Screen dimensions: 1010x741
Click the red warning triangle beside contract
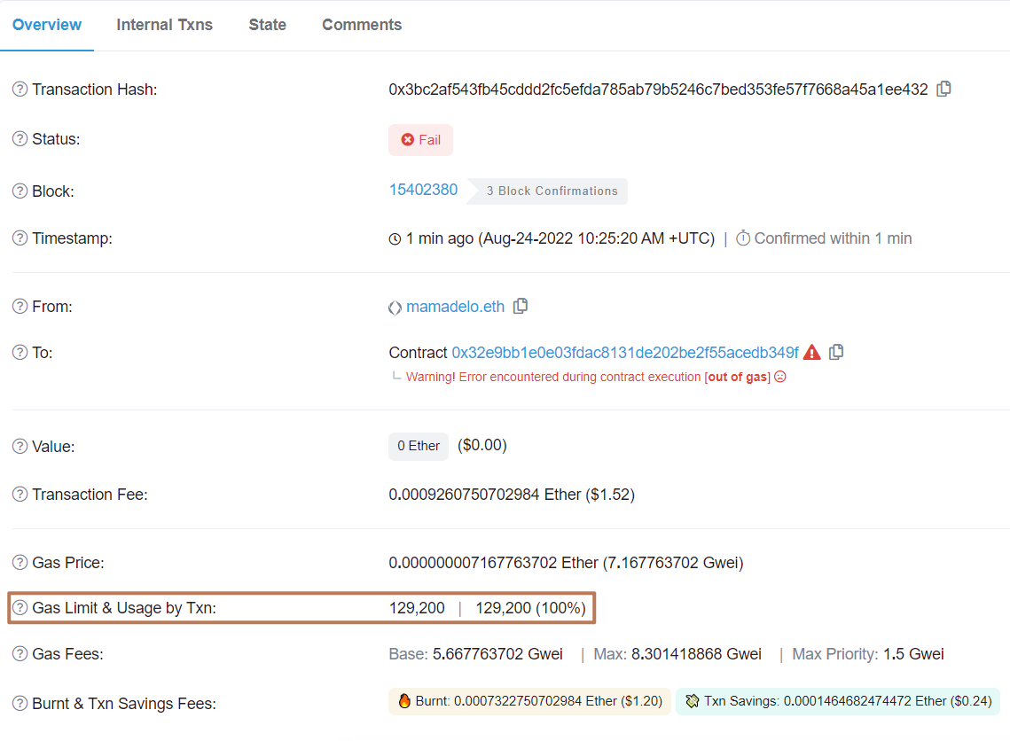811,352
